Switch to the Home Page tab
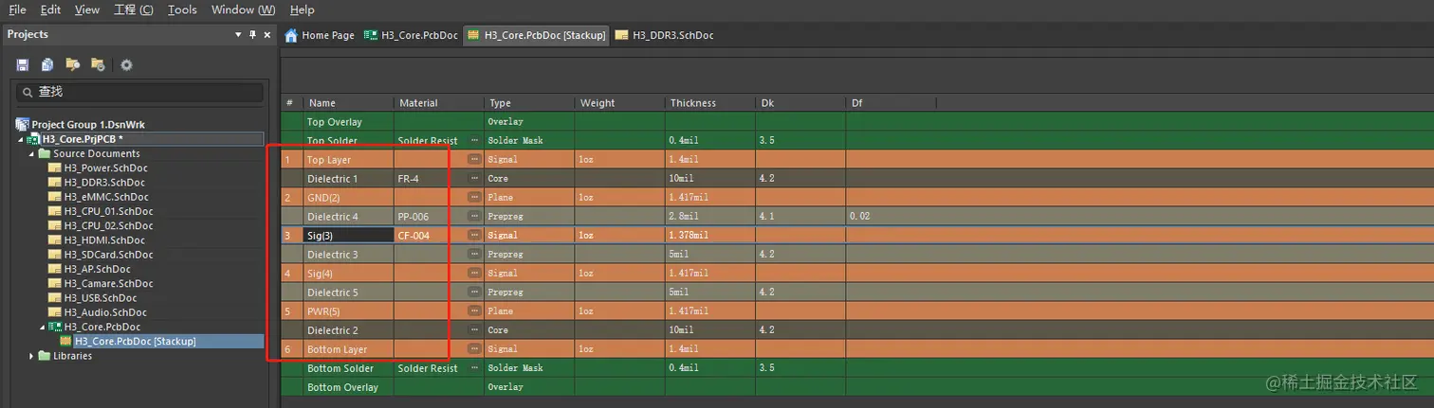The width and height of the screenshot is (1434, 408). [320, 35]
